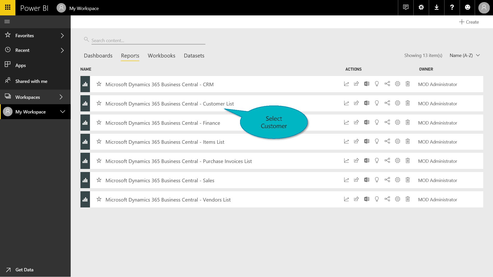Star the Purchase Invoices List report
493x277 pixels.
pyautogui.click(x=99, y=161)
